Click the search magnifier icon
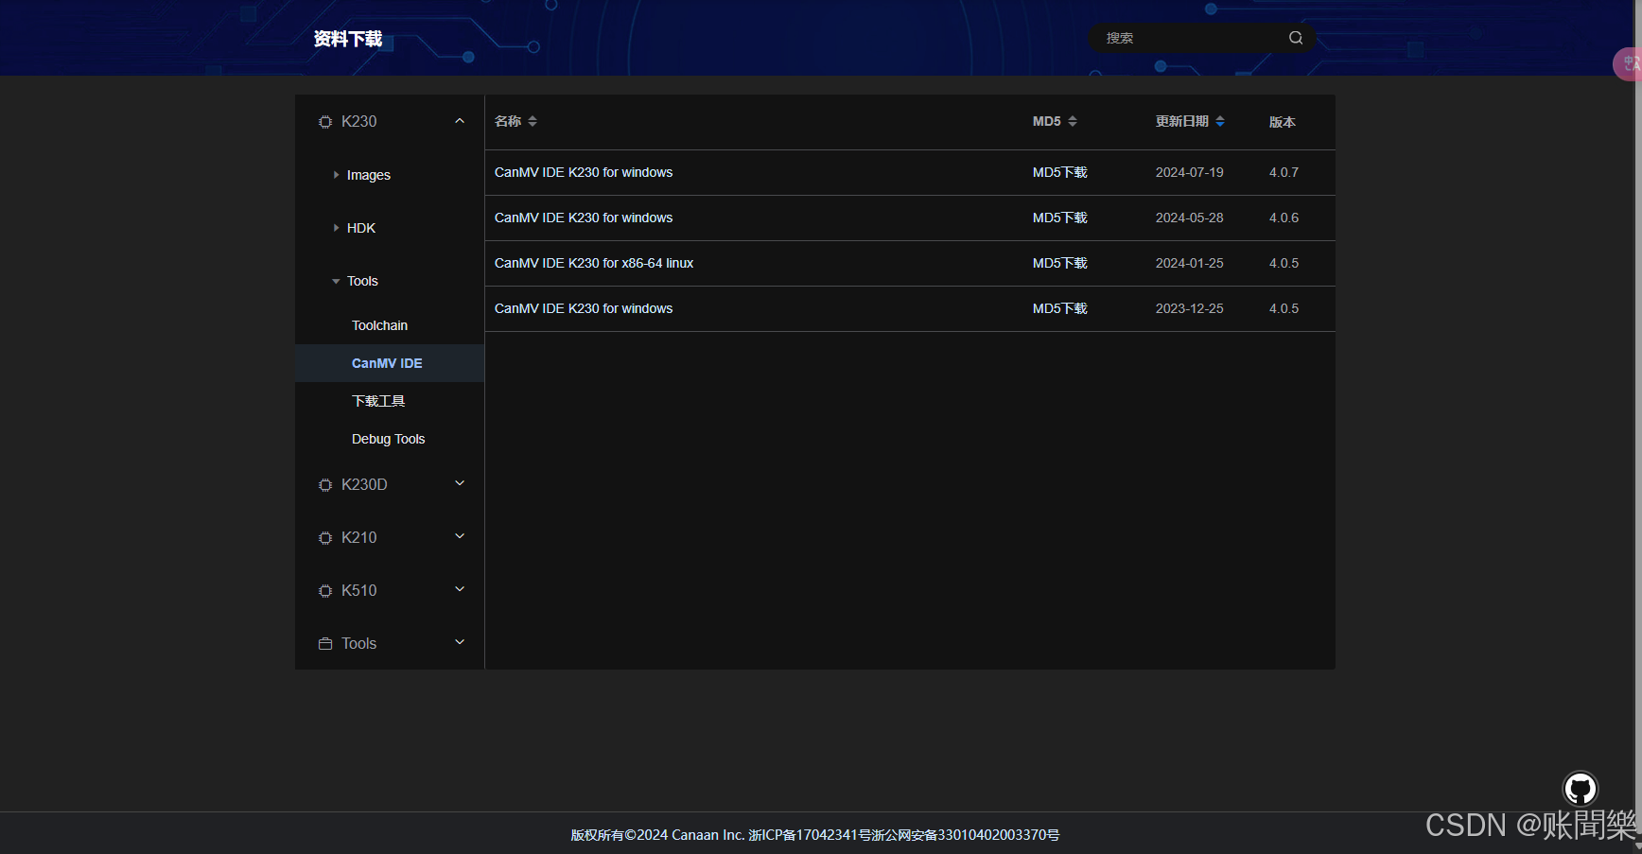 click(1296, 38)
